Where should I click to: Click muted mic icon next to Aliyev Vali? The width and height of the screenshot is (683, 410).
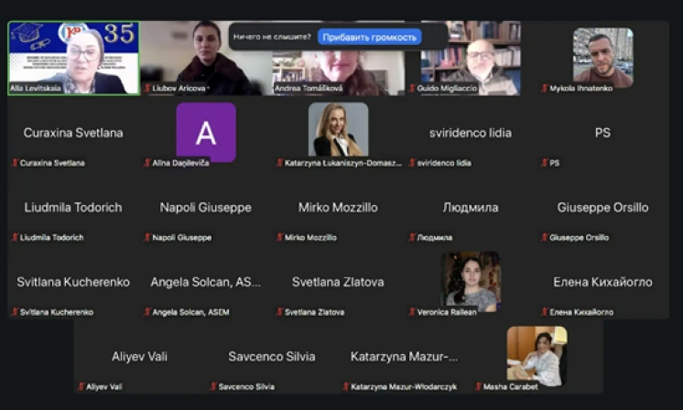(x=81, y=387)
